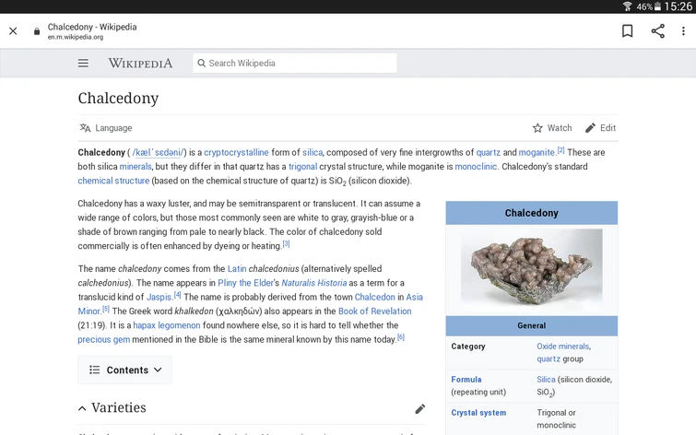Image resolution: width=696 pixels, height=435 pixels.
Task: Tap the lock site security icon
Action: (x=37, y=31)
